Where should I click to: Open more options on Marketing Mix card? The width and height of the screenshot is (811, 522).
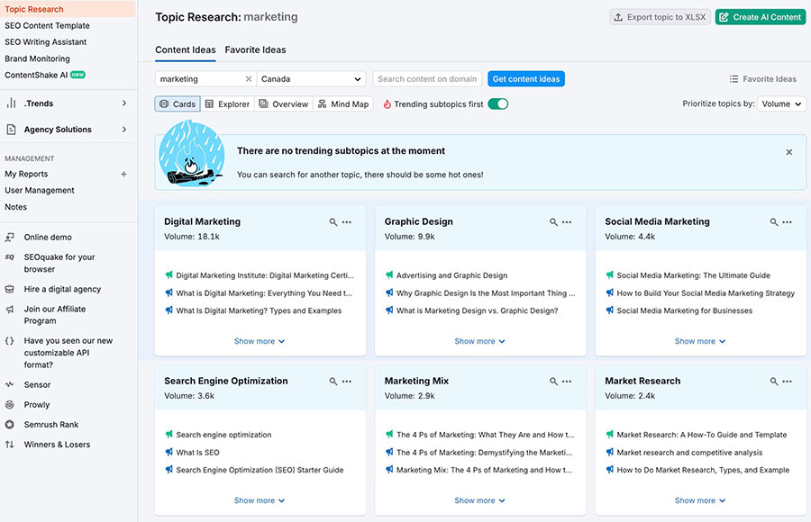(x=567, y=382)
